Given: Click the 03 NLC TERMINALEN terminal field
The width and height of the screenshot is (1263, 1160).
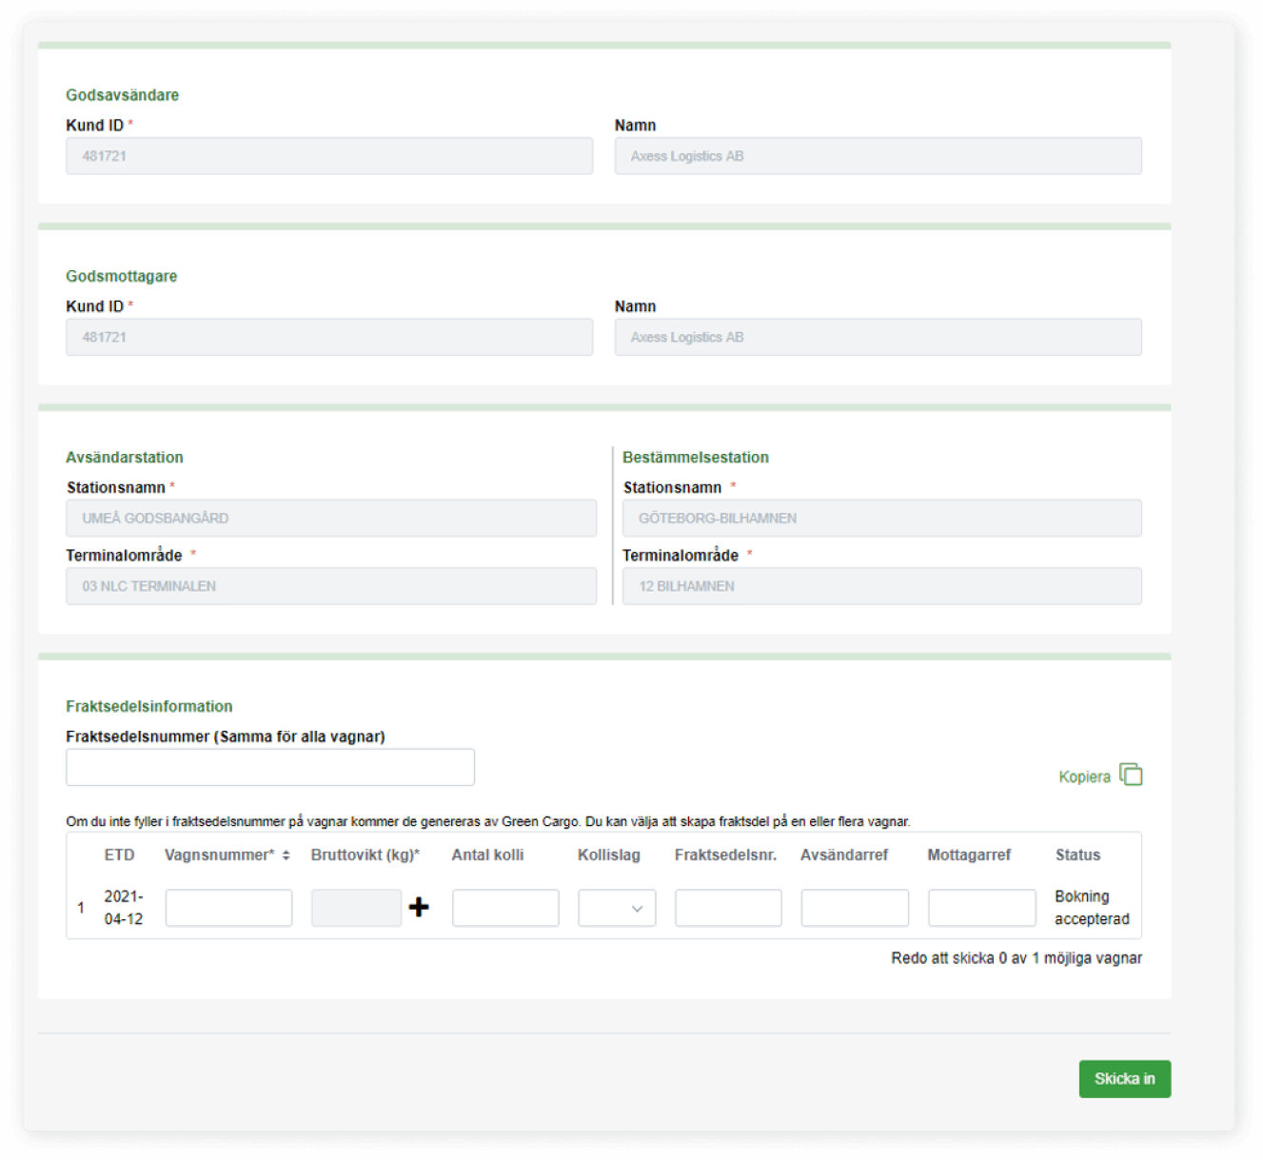Looking at the screenshot, I should [328, 585].
